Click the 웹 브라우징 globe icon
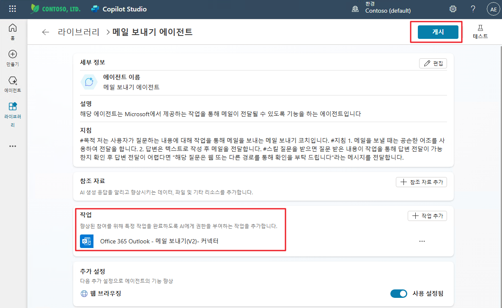The height and width of the screenshot is (308, 502). point(84,294)
